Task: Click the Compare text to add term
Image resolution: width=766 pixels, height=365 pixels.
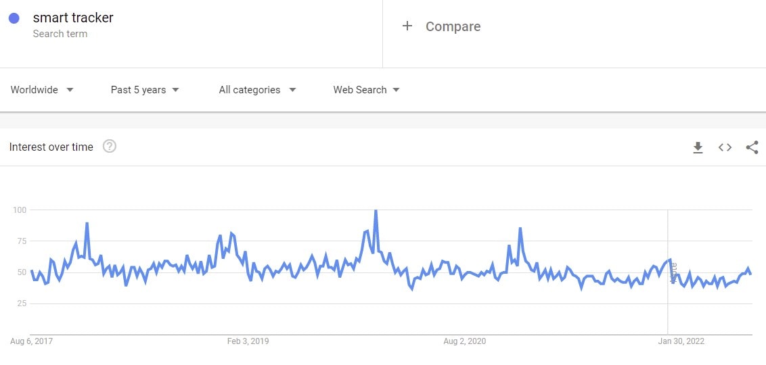Action: 453,26
